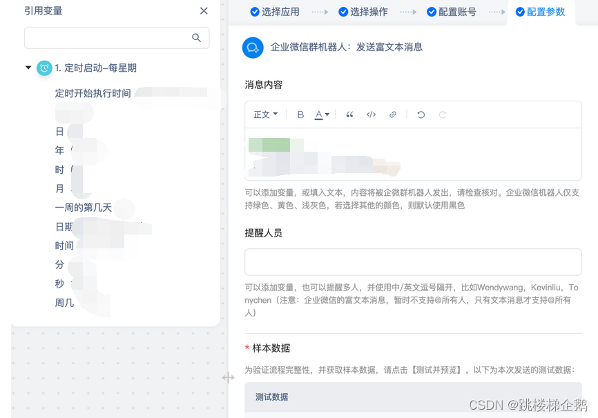Collapse the 定时启动-每星期 tree node
This screenshot has width=598, height=418.
click(x=28, y=68)
